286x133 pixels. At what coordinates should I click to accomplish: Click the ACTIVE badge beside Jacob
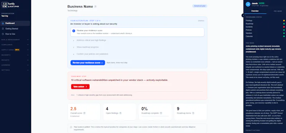click(262, 3)
